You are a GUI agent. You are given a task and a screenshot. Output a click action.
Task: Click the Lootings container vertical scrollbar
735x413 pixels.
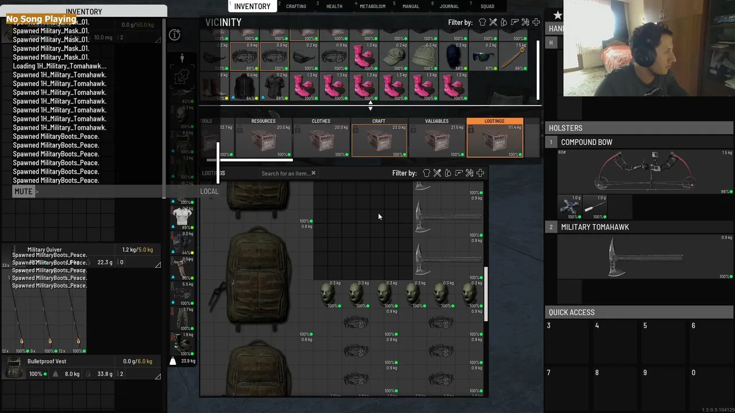click(x=486, y=294)
